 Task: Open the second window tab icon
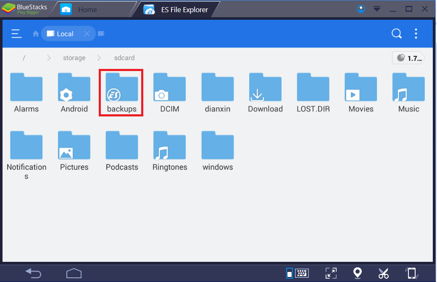pos(101,34)
